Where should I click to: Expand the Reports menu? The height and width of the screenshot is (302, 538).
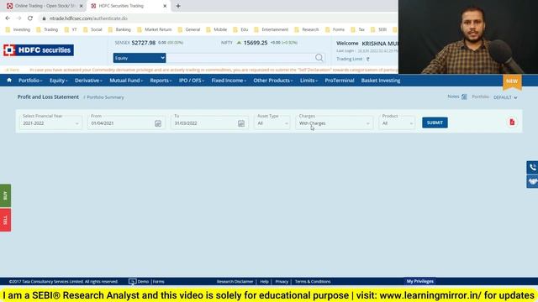click(161, 81)
